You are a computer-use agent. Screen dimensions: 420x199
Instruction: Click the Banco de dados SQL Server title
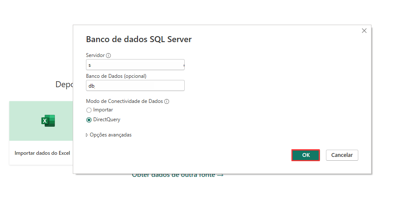(139, 40)
